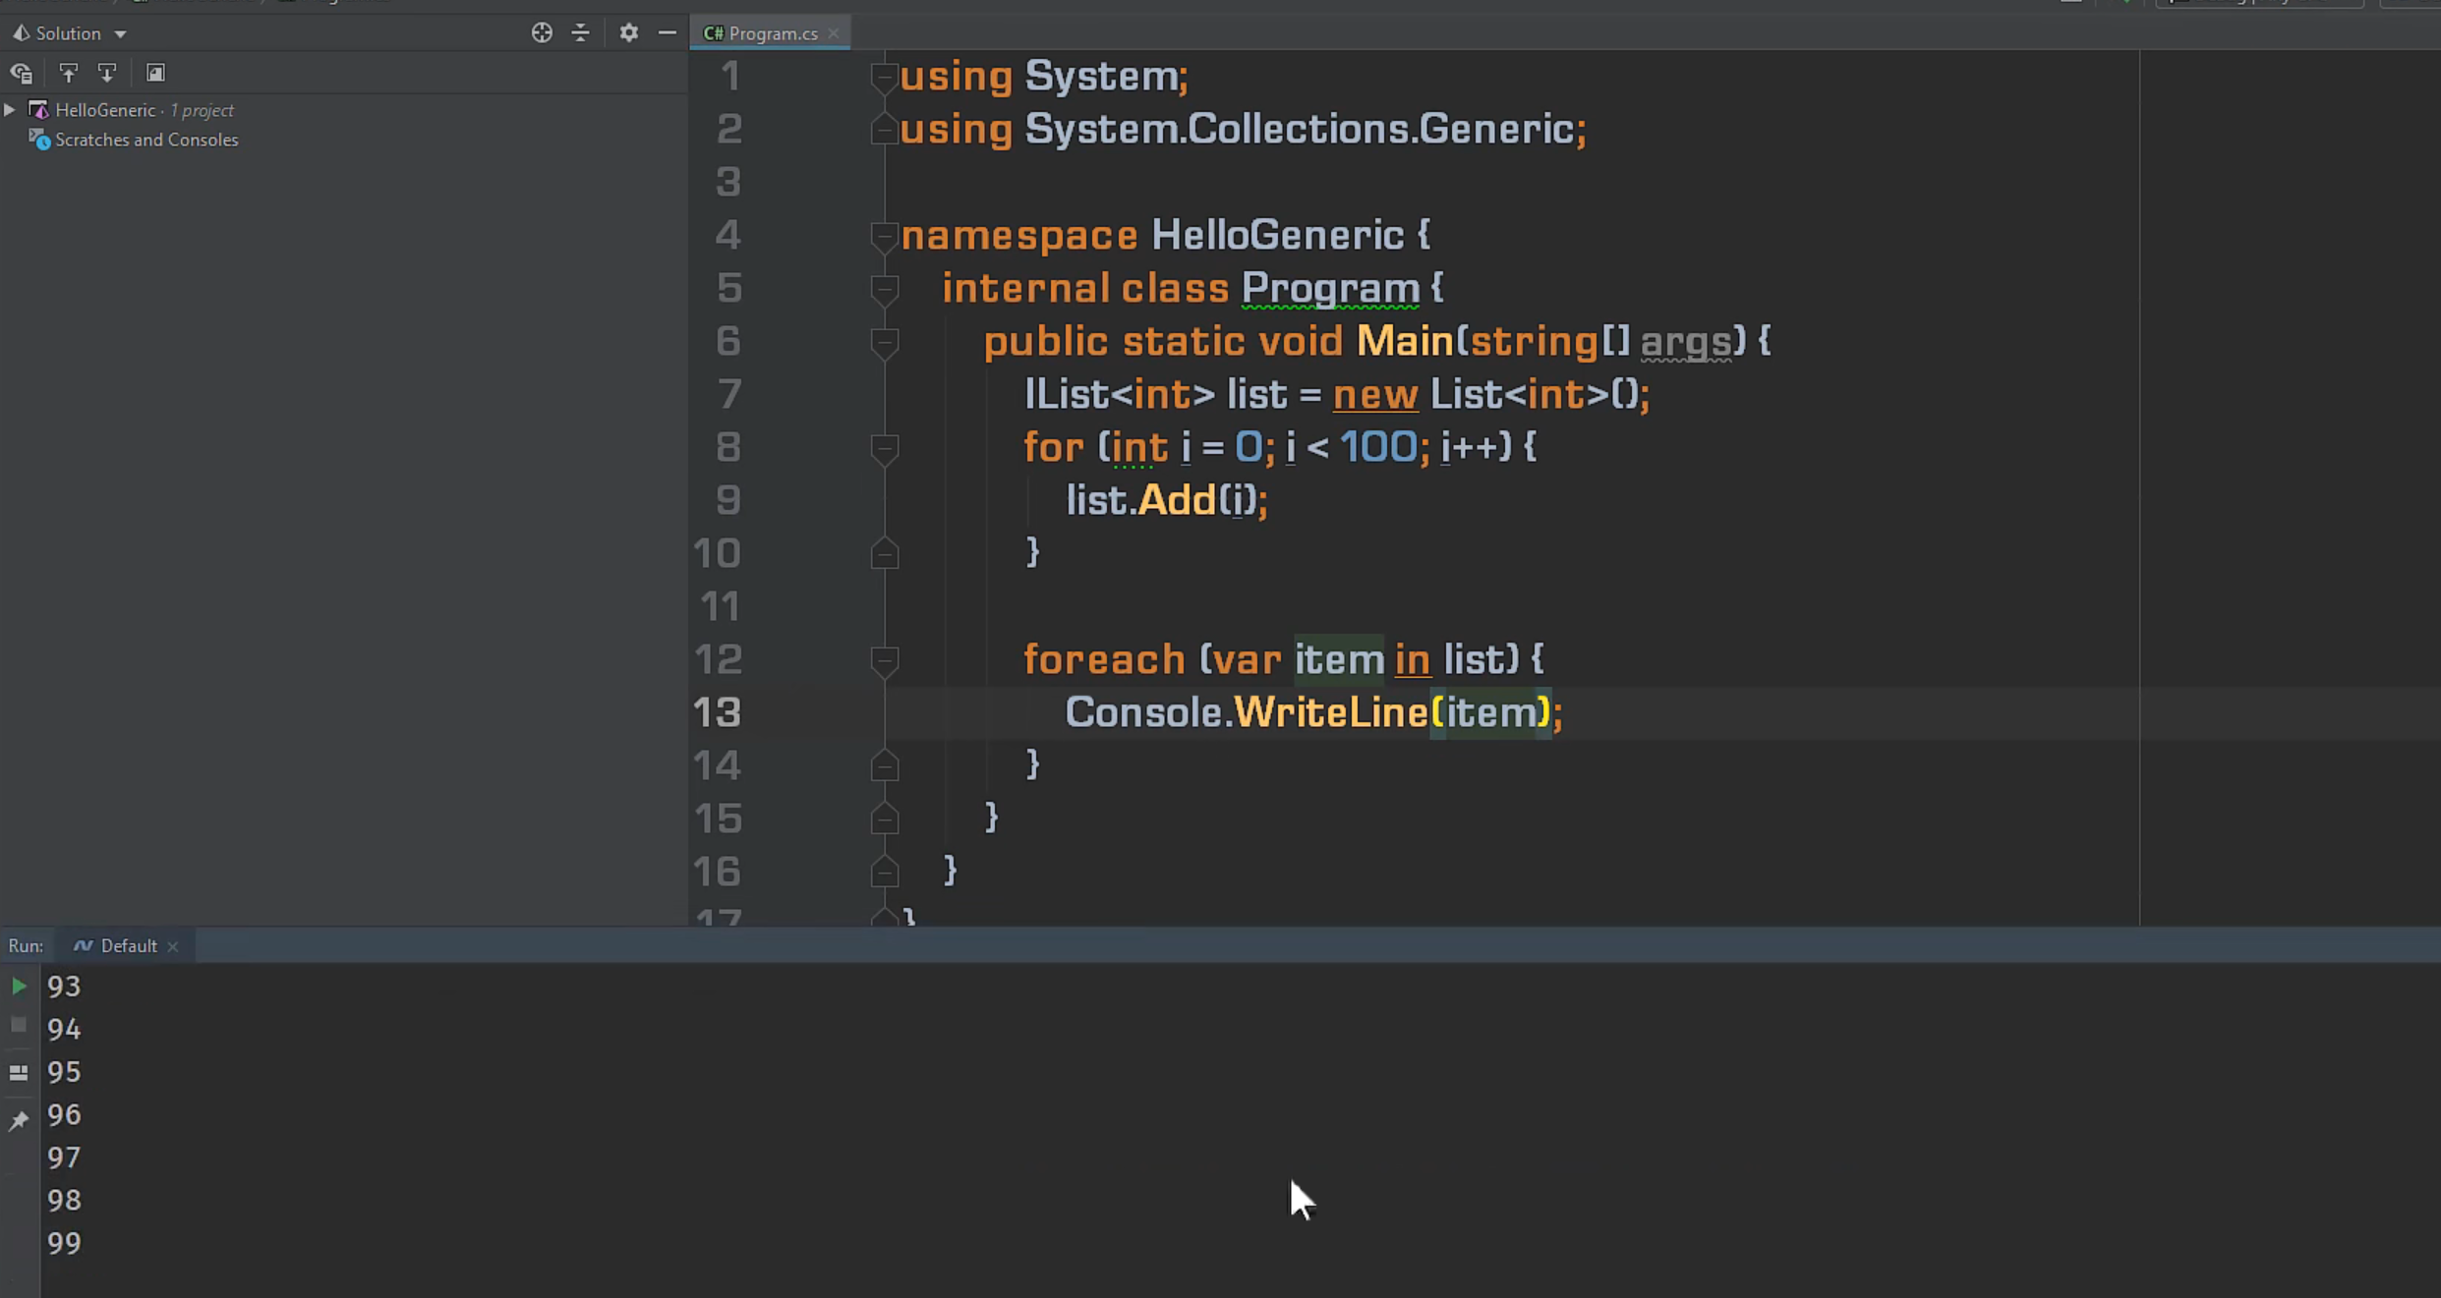Click the underlined in keyword on line 12

(1413, 660)
